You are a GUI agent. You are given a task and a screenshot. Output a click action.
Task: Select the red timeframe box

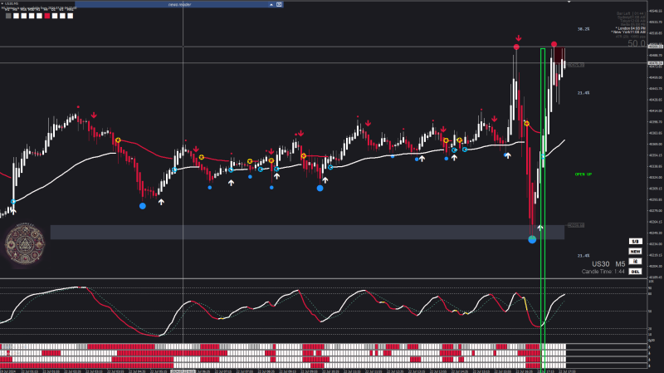(47, 16)
